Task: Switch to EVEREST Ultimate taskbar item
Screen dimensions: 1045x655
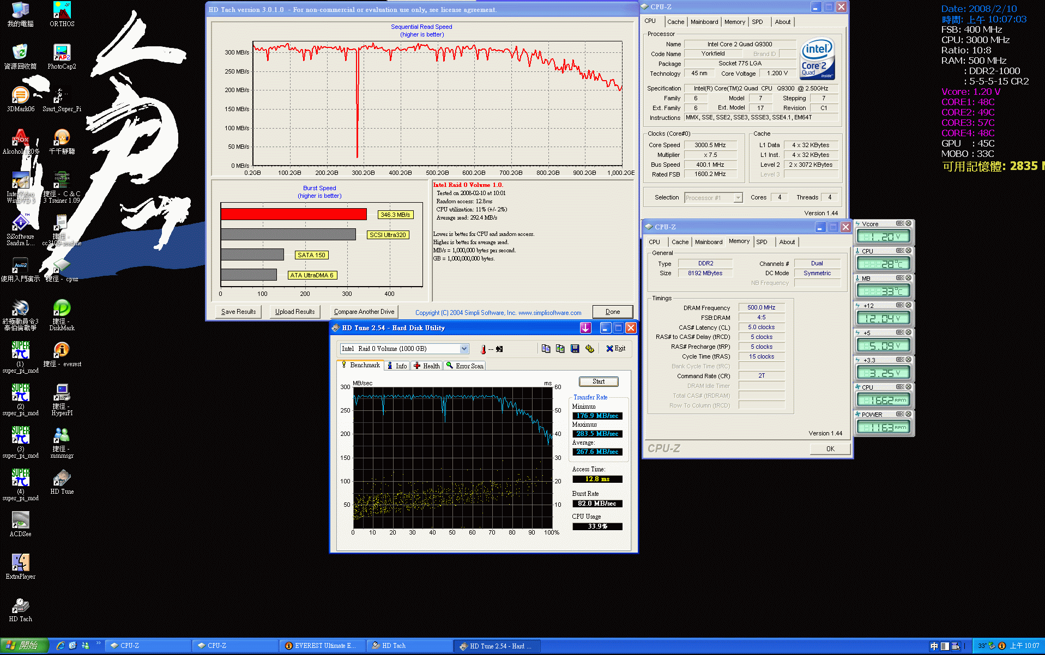Action: tap(322, 646)
